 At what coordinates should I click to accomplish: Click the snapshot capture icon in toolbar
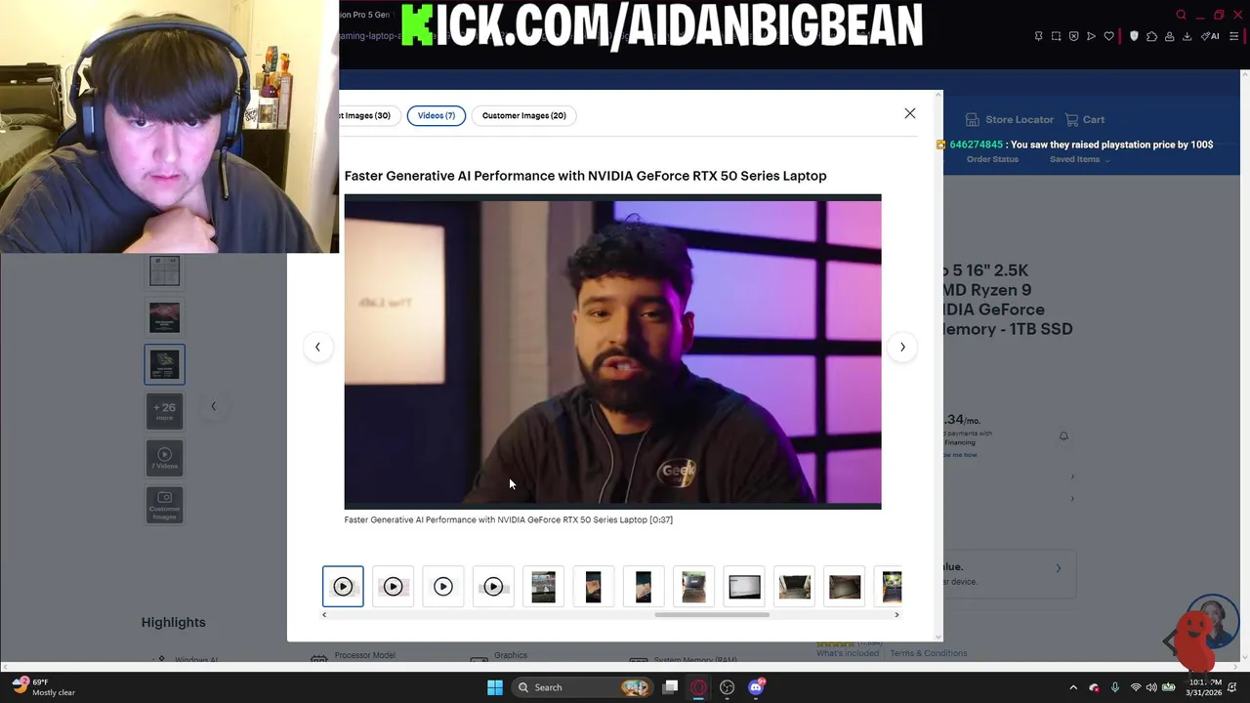(x=1056, y=36)
